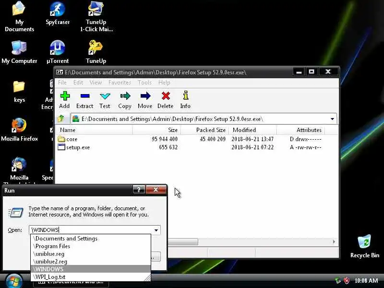
Task: Select the core folder icon
Action: click(x=61, y=139)
